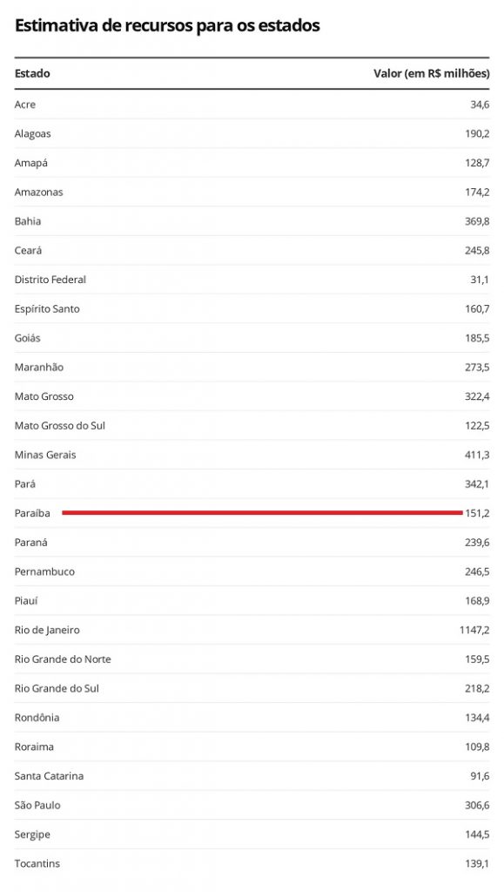504x892 pixels.
Task: Select the Minas Gerais state name
Action: (45, 455)
